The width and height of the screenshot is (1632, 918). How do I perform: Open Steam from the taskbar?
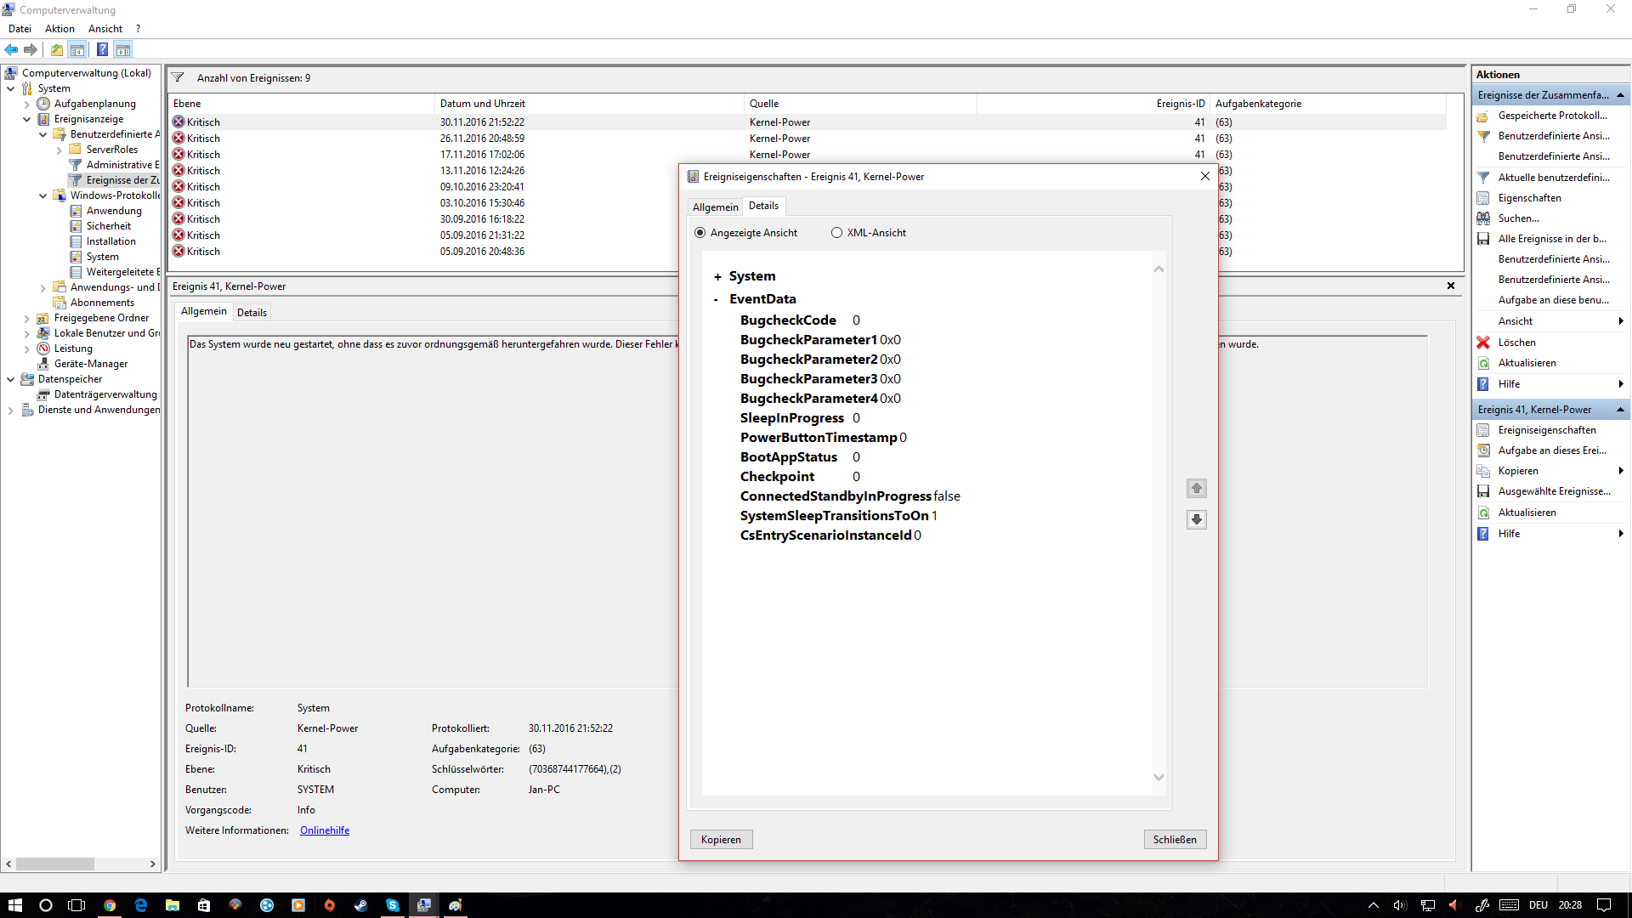tap(360, 905)
